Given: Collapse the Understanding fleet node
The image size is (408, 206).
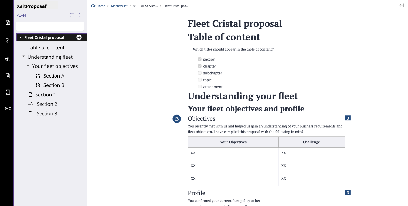Looking at the screenshot, I should point(23,57).
